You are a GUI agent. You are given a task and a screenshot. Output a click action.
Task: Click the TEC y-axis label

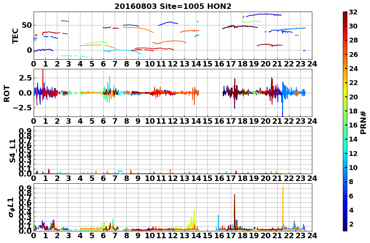pos(15,36)
